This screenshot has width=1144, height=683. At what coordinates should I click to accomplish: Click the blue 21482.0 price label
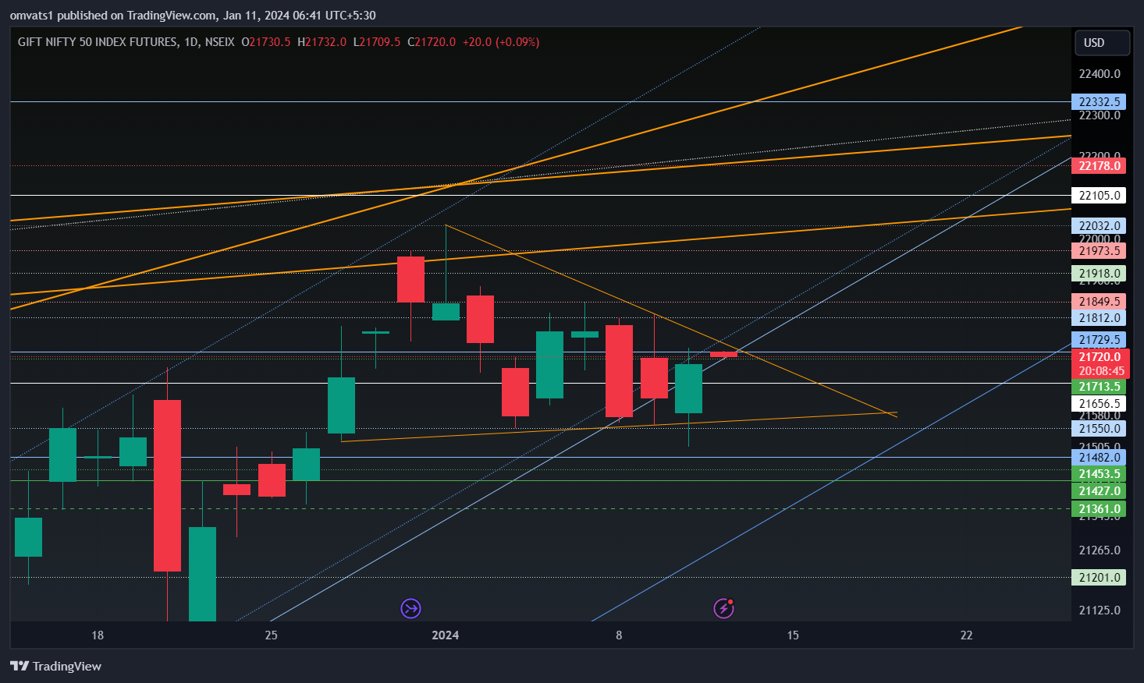(x=1099, y=458)
